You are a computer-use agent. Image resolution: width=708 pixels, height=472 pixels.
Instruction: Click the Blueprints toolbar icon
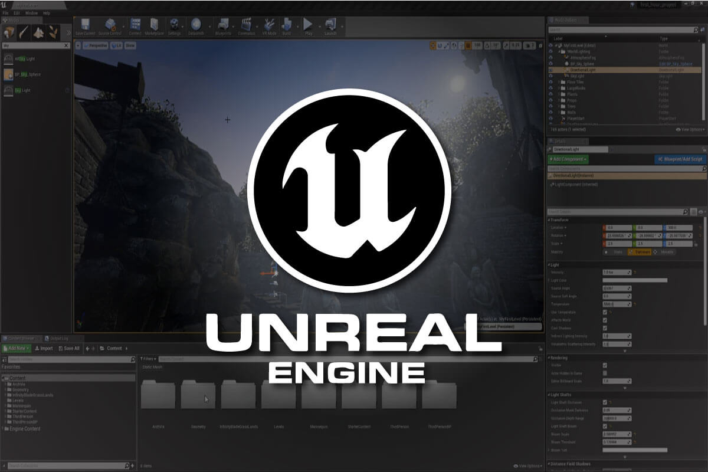(x=224, y=25)
